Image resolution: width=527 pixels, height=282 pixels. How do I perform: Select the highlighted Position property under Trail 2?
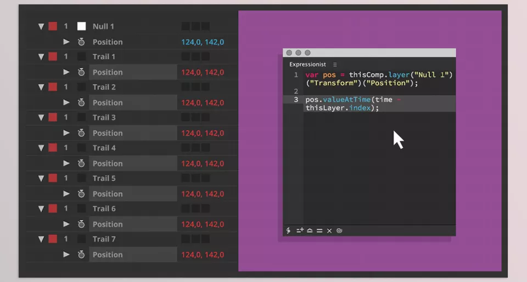click(133, 102)
